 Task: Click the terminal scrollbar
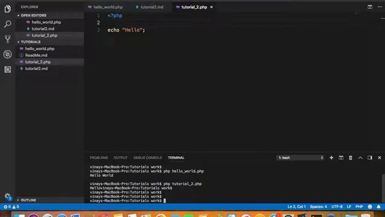pyautogui.click(x=383, y=188)
